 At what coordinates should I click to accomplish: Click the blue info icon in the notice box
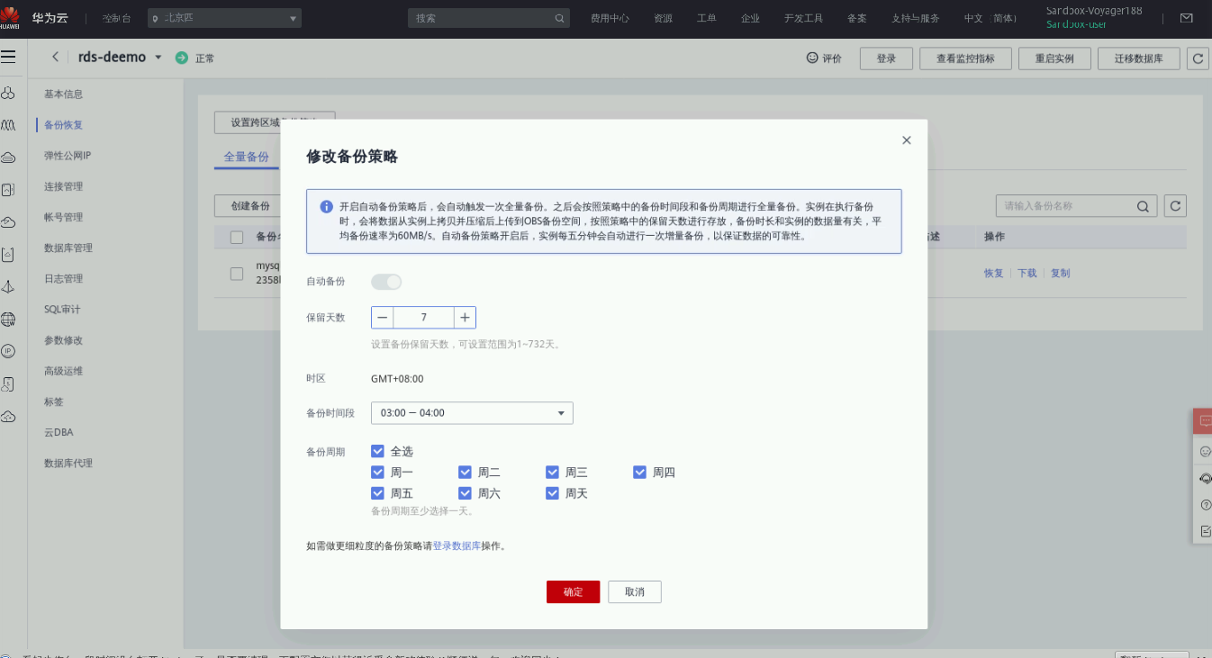(x=326, y=206)
